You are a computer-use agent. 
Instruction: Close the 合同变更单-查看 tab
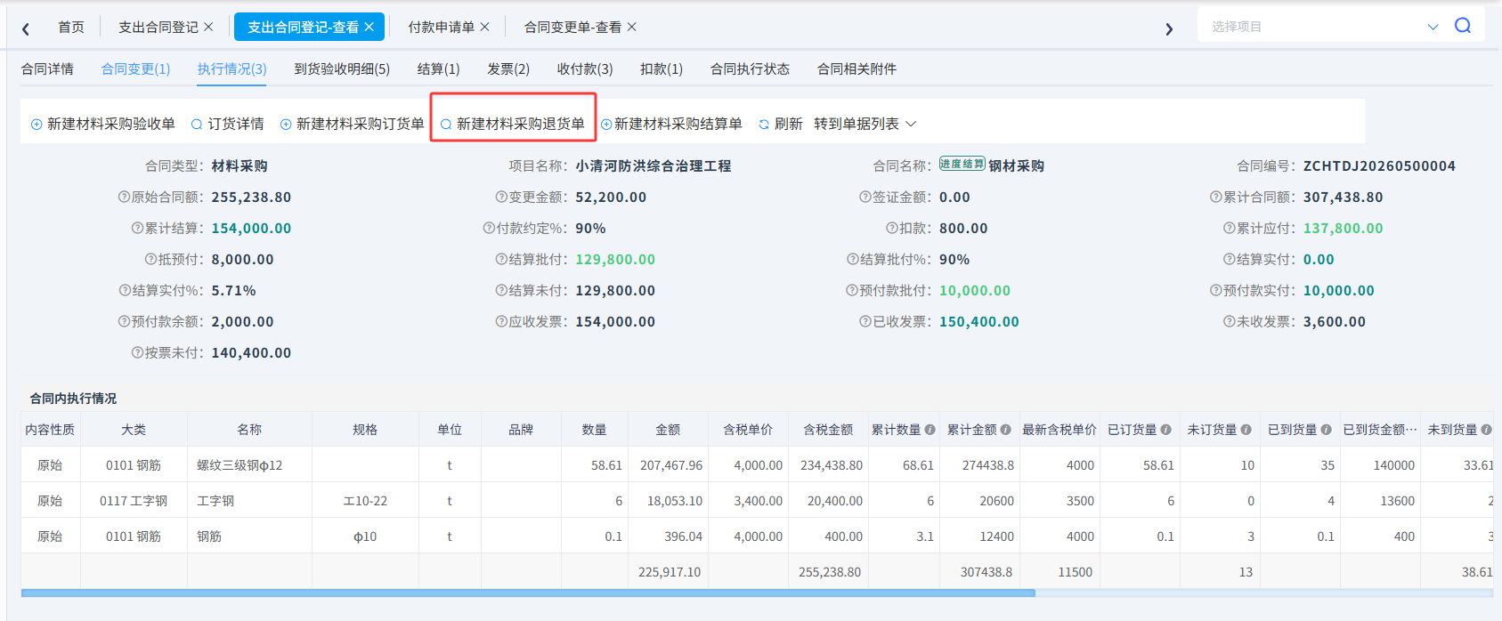click(631, 27)
